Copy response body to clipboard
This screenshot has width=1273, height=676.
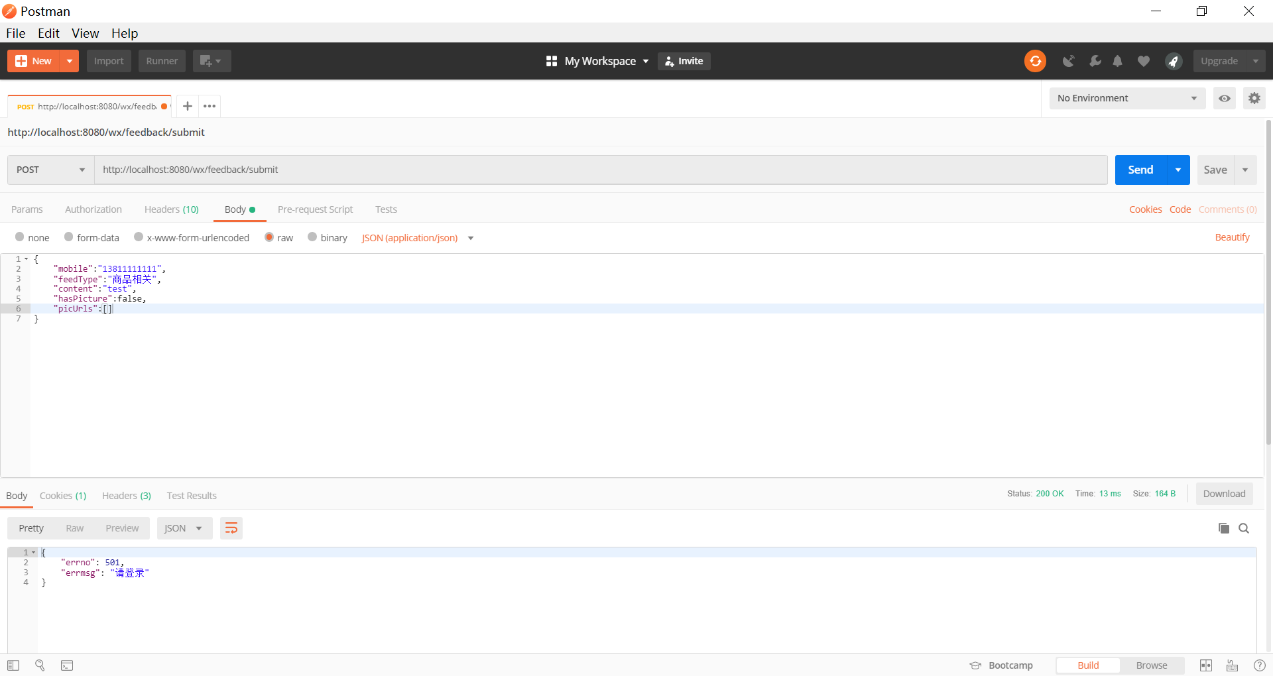(x=1223, y=528)
